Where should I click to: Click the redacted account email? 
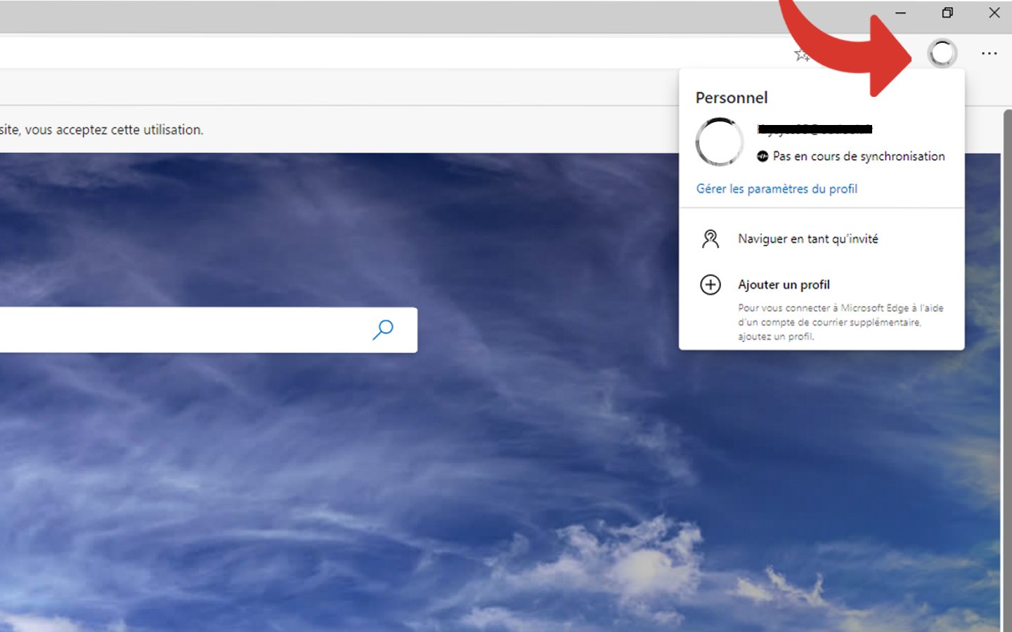pos(815,129)
